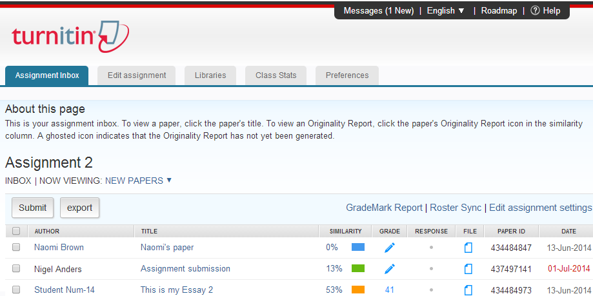This screenshot has width=593, height=296.
Task: Sort by AUTHOR column header
Action: point(47,231)
